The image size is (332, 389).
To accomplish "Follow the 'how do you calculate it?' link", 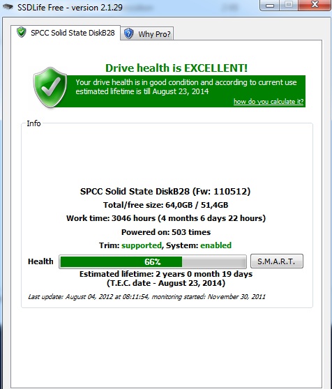I will 269,102.
